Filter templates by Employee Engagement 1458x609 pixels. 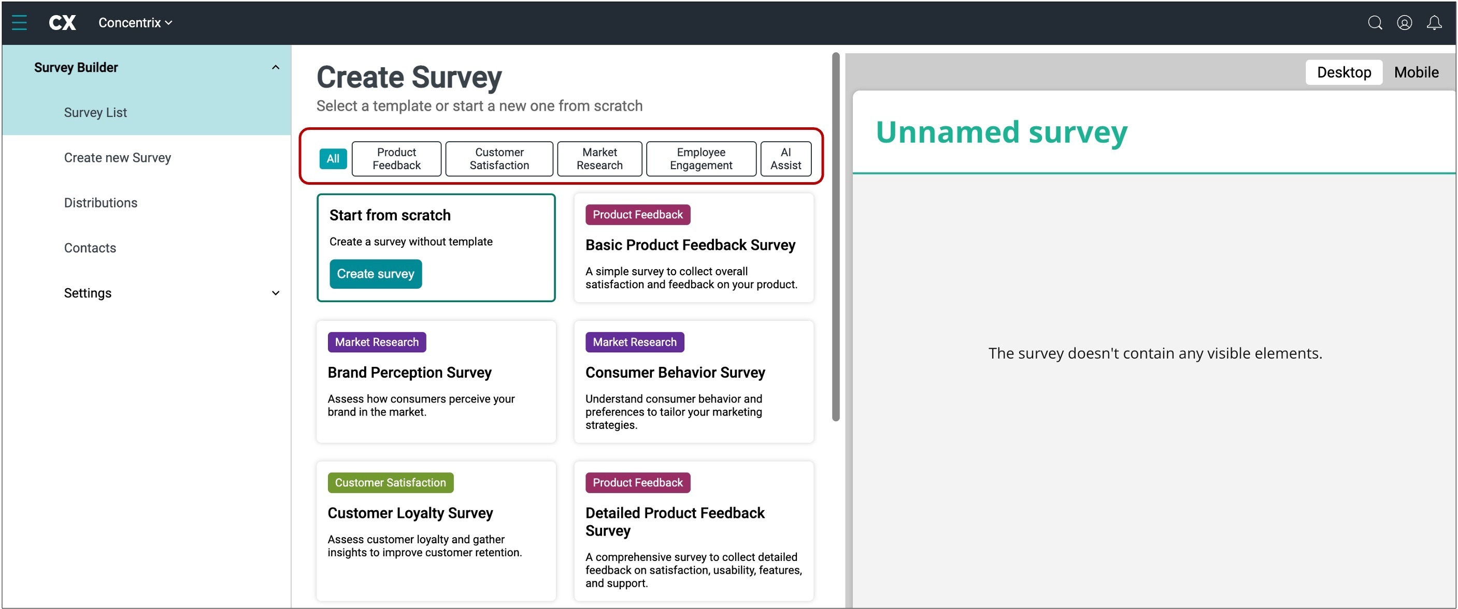pyautogui.click(x=701, y=159)
